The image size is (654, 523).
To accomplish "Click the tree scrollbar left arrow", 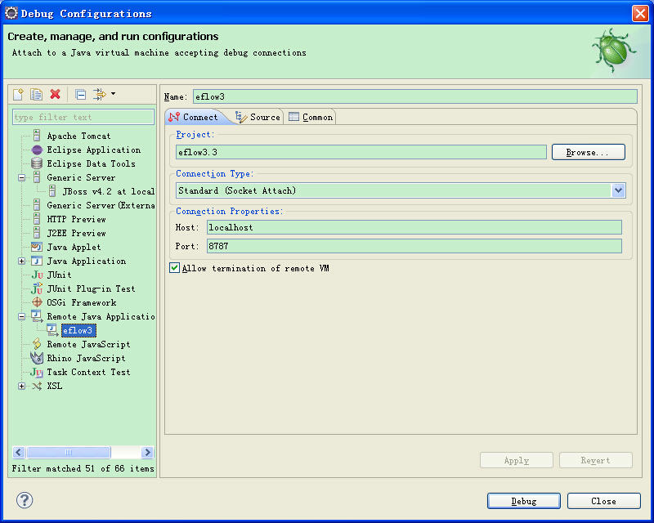I will click(19, 452).
